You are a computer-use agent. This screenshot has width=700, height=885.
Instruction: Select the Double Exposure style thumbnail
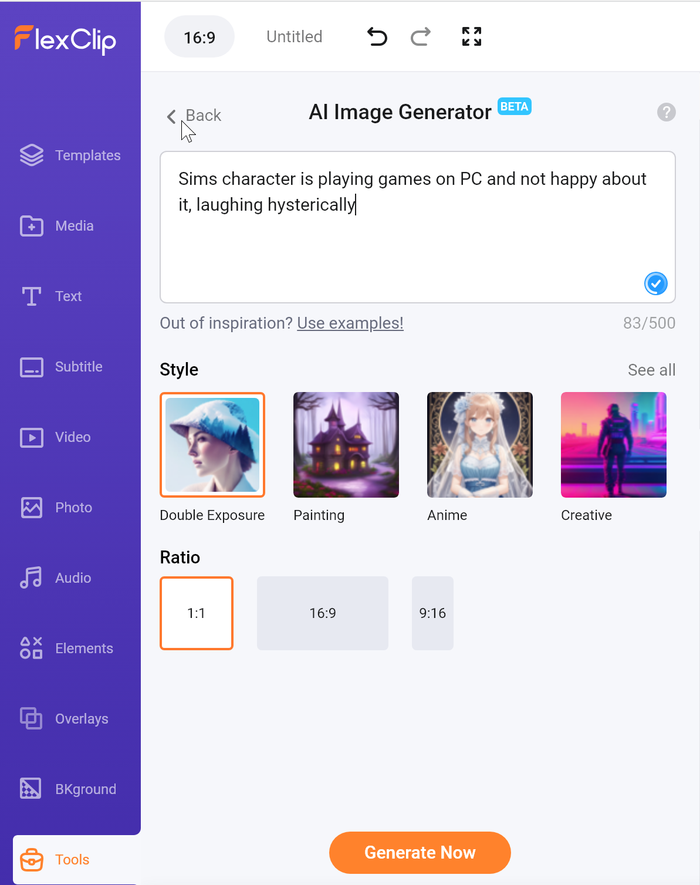coord(212,445)
